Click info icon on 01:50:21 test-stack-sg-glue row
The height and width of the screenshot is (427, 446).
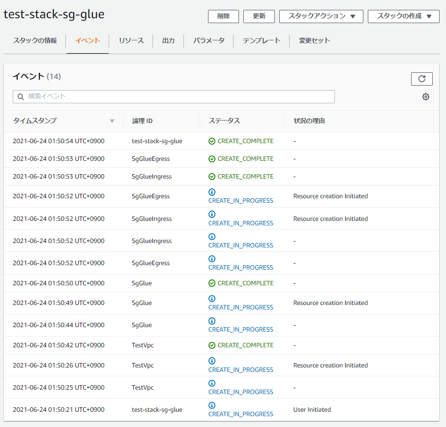click(x=212, y=405)
